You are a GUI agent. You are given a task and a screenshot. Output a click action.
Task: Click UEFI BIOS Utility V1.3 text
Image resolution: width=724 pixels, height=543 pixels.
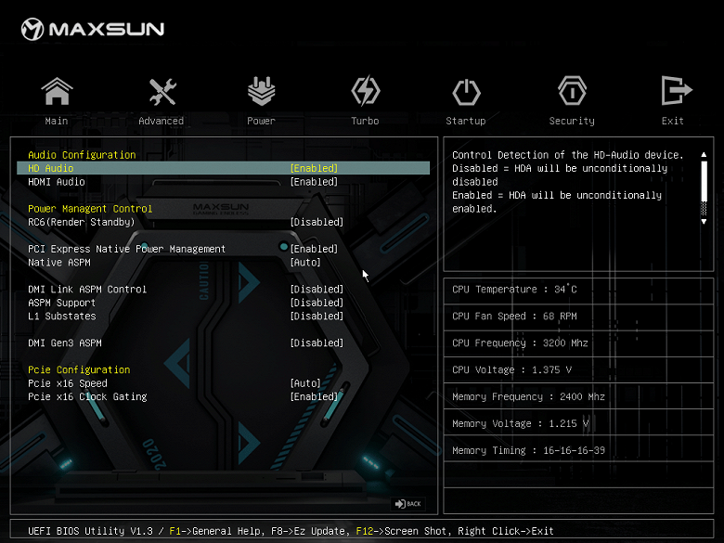pyautogui.click(x=90, y=531)
